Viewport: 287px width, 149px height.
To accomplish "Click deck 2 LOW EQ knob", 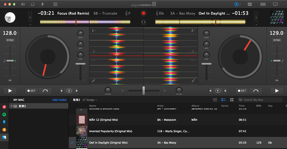I will pyautogui.click(x=206, y=55).
